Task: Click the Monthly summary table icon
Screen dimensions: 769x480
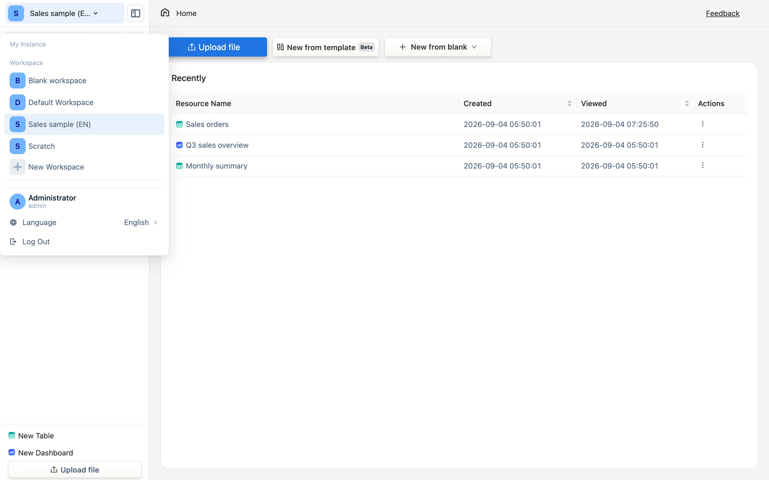Action: [x=179, y=166]
